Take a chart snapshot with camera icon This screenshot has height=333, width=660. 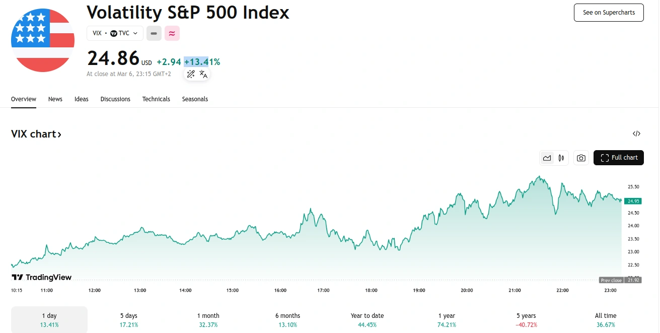[x=581, y=158]
